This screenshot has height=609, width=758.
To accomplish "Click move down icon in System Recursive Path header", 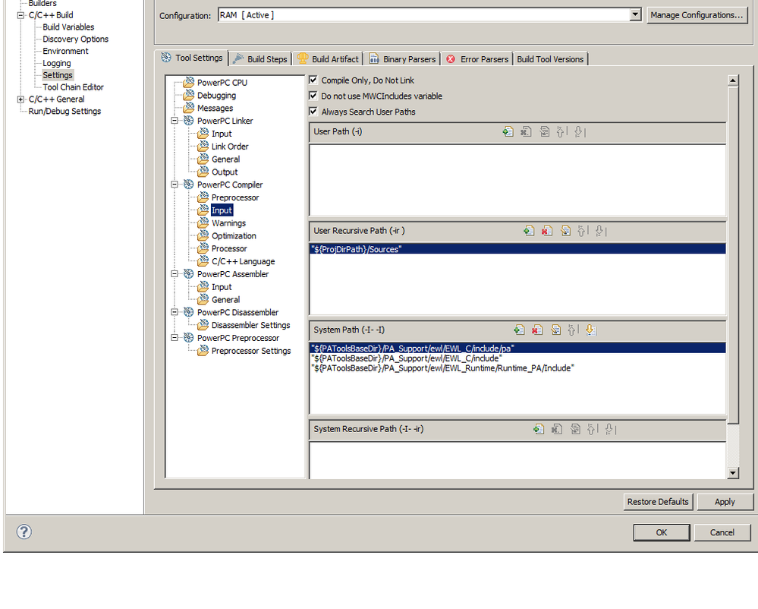I will click(610, 429).
